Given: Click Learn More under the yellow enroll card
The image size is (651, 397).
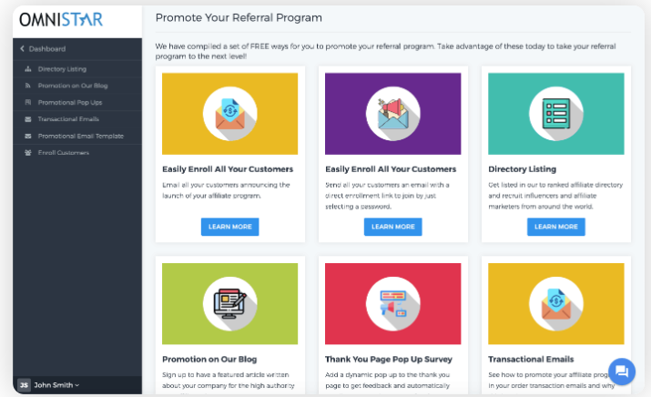Looking at the screenshot, I should click(229, 227).
